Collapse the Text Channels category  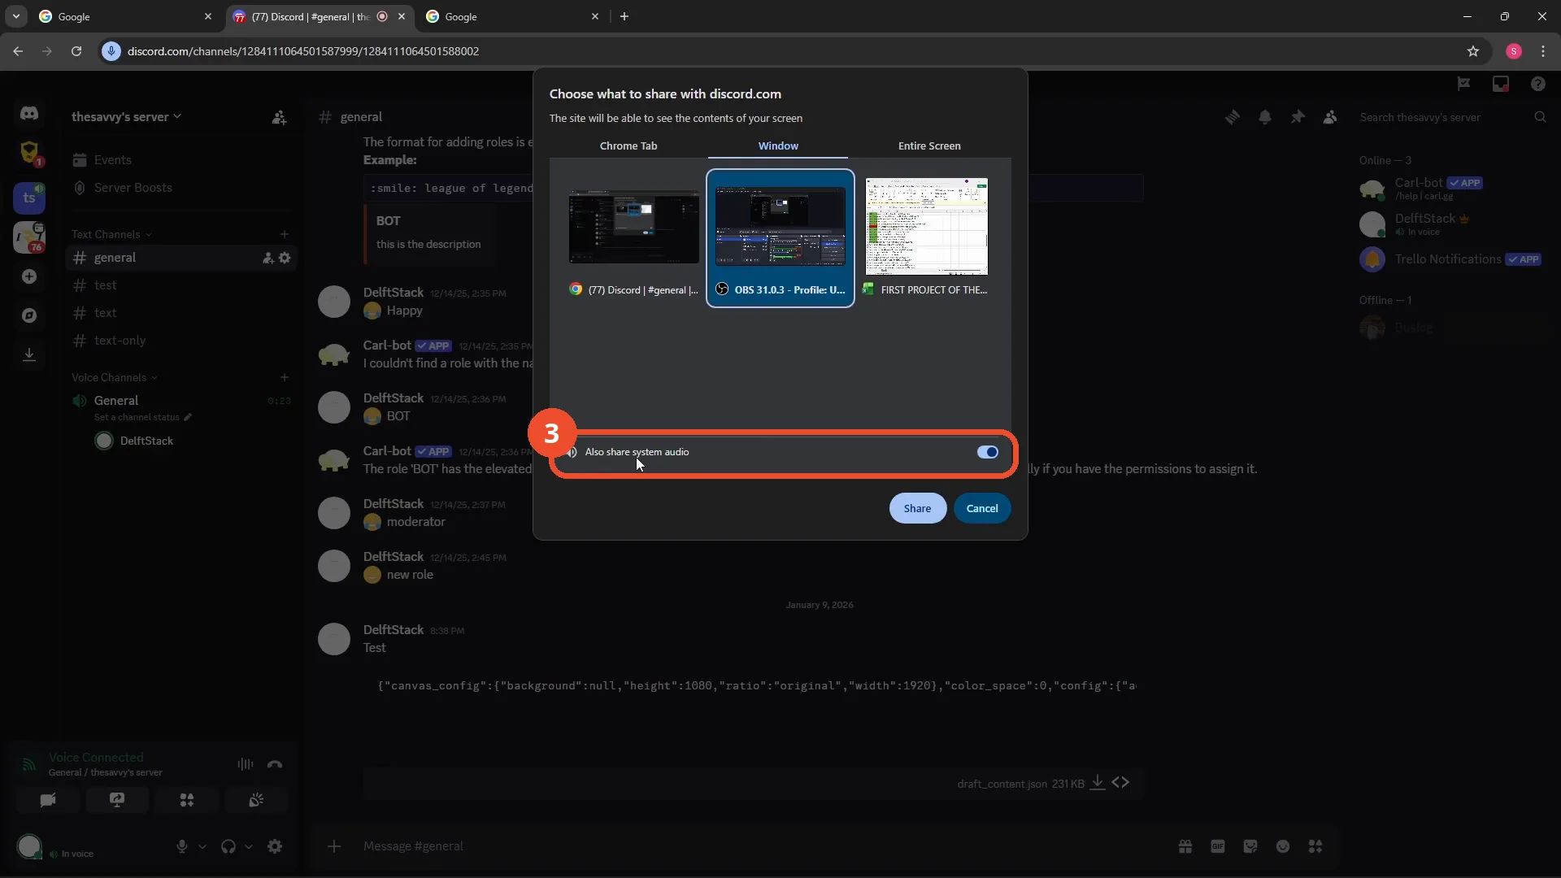111,234
